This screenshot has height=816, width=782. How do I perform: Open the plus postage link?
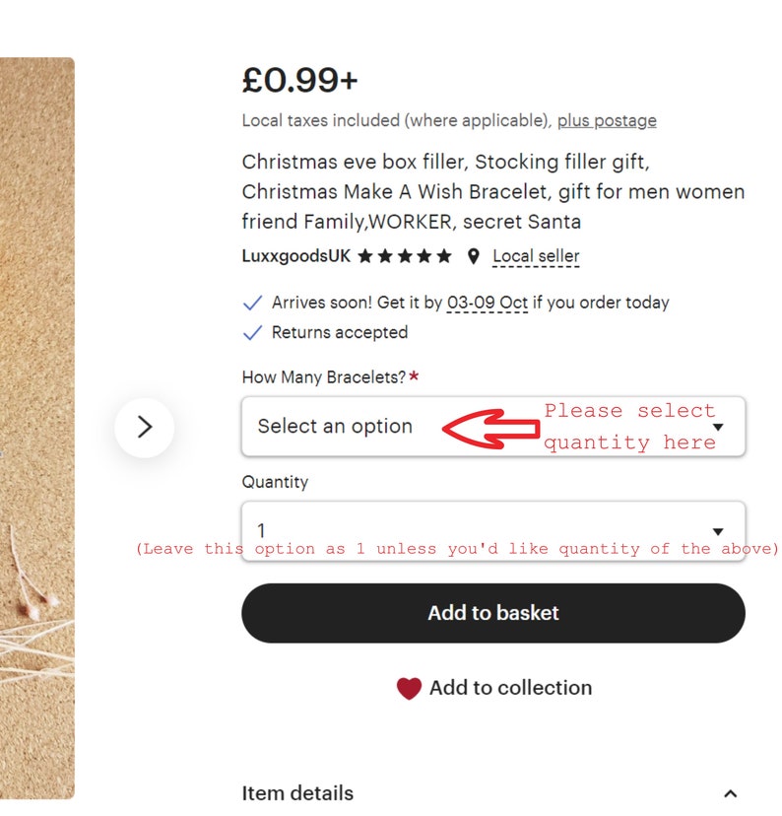[607, 121]
